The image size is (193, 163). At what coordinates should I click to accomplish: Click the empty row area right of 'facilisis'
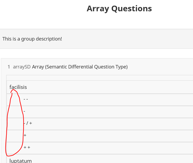(x=108, y=87)
